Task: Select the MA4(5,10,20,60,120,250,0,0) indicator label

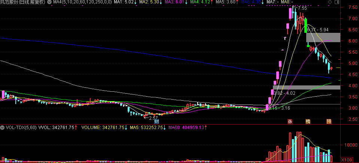Action: coord(83,2)
